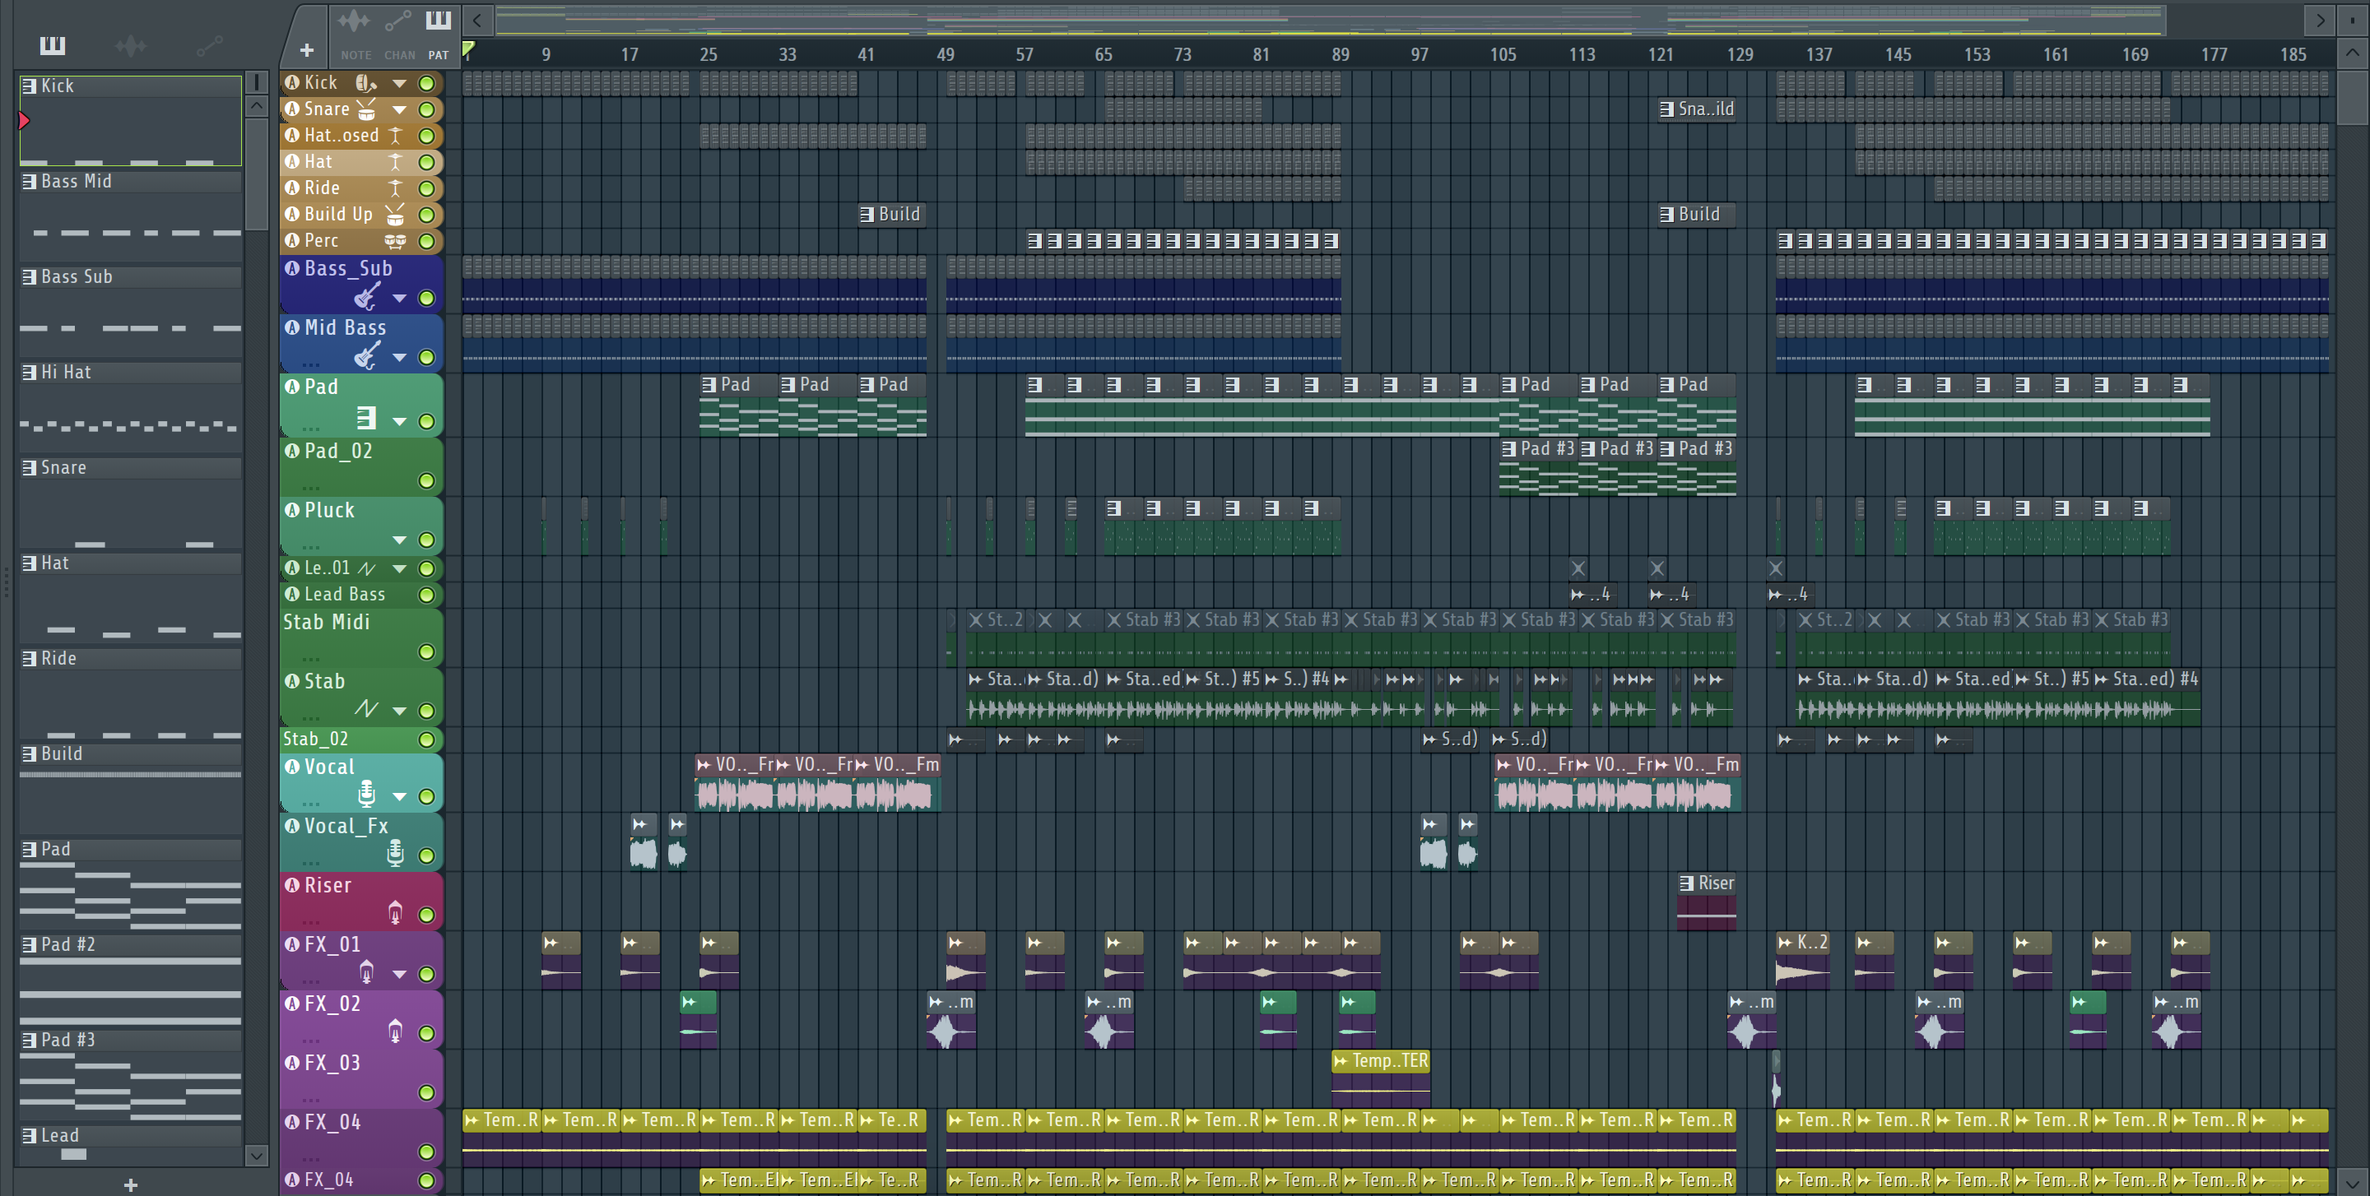Mute the Stab Midi track

pyautogui.click(x=427, y=651)
